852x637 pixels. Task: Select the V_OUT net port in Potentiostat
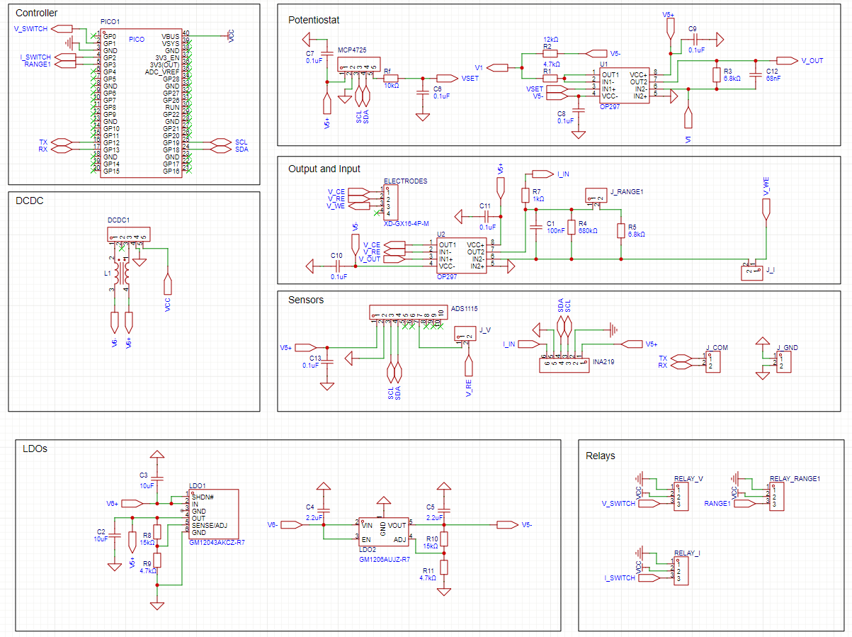point(788,61)
